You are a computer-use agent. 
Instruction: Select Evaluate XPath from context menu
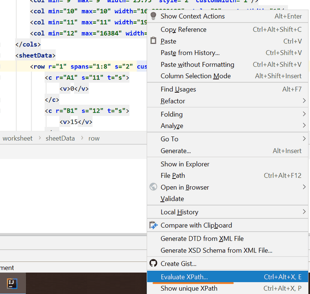point(184,277)
